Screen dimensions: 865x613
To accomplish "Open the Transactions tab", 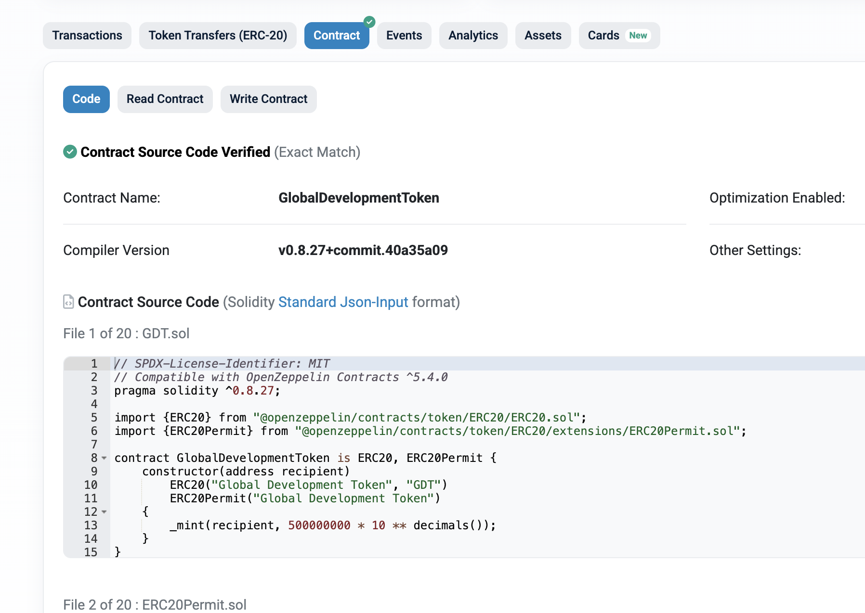I will pyautogui.click(x=87, y=36).
